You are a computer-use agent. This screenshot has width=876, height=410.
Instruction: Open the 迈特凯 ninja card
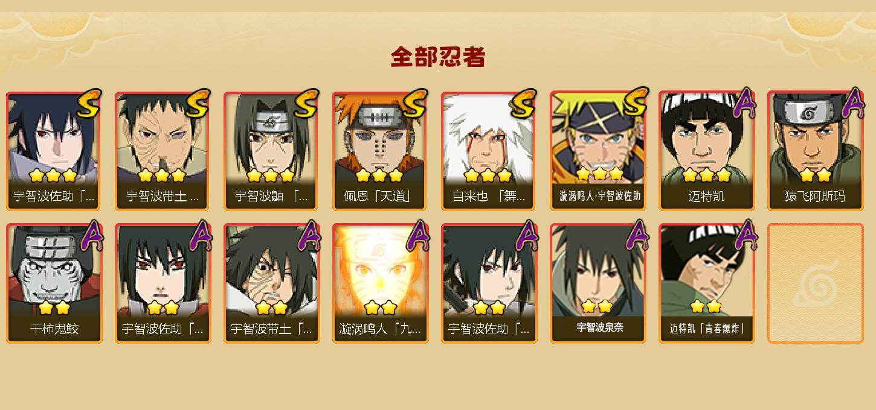tap(706, 151)
